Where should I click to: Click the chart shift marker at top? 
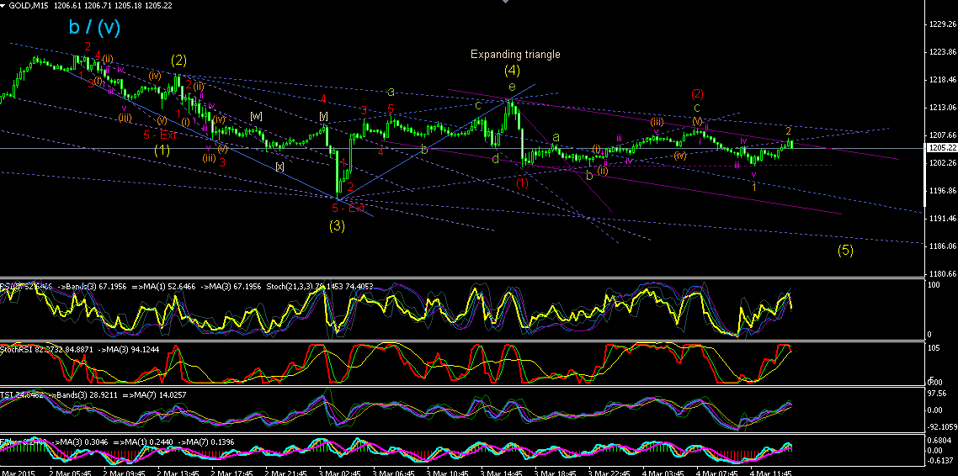coord(504,3)
